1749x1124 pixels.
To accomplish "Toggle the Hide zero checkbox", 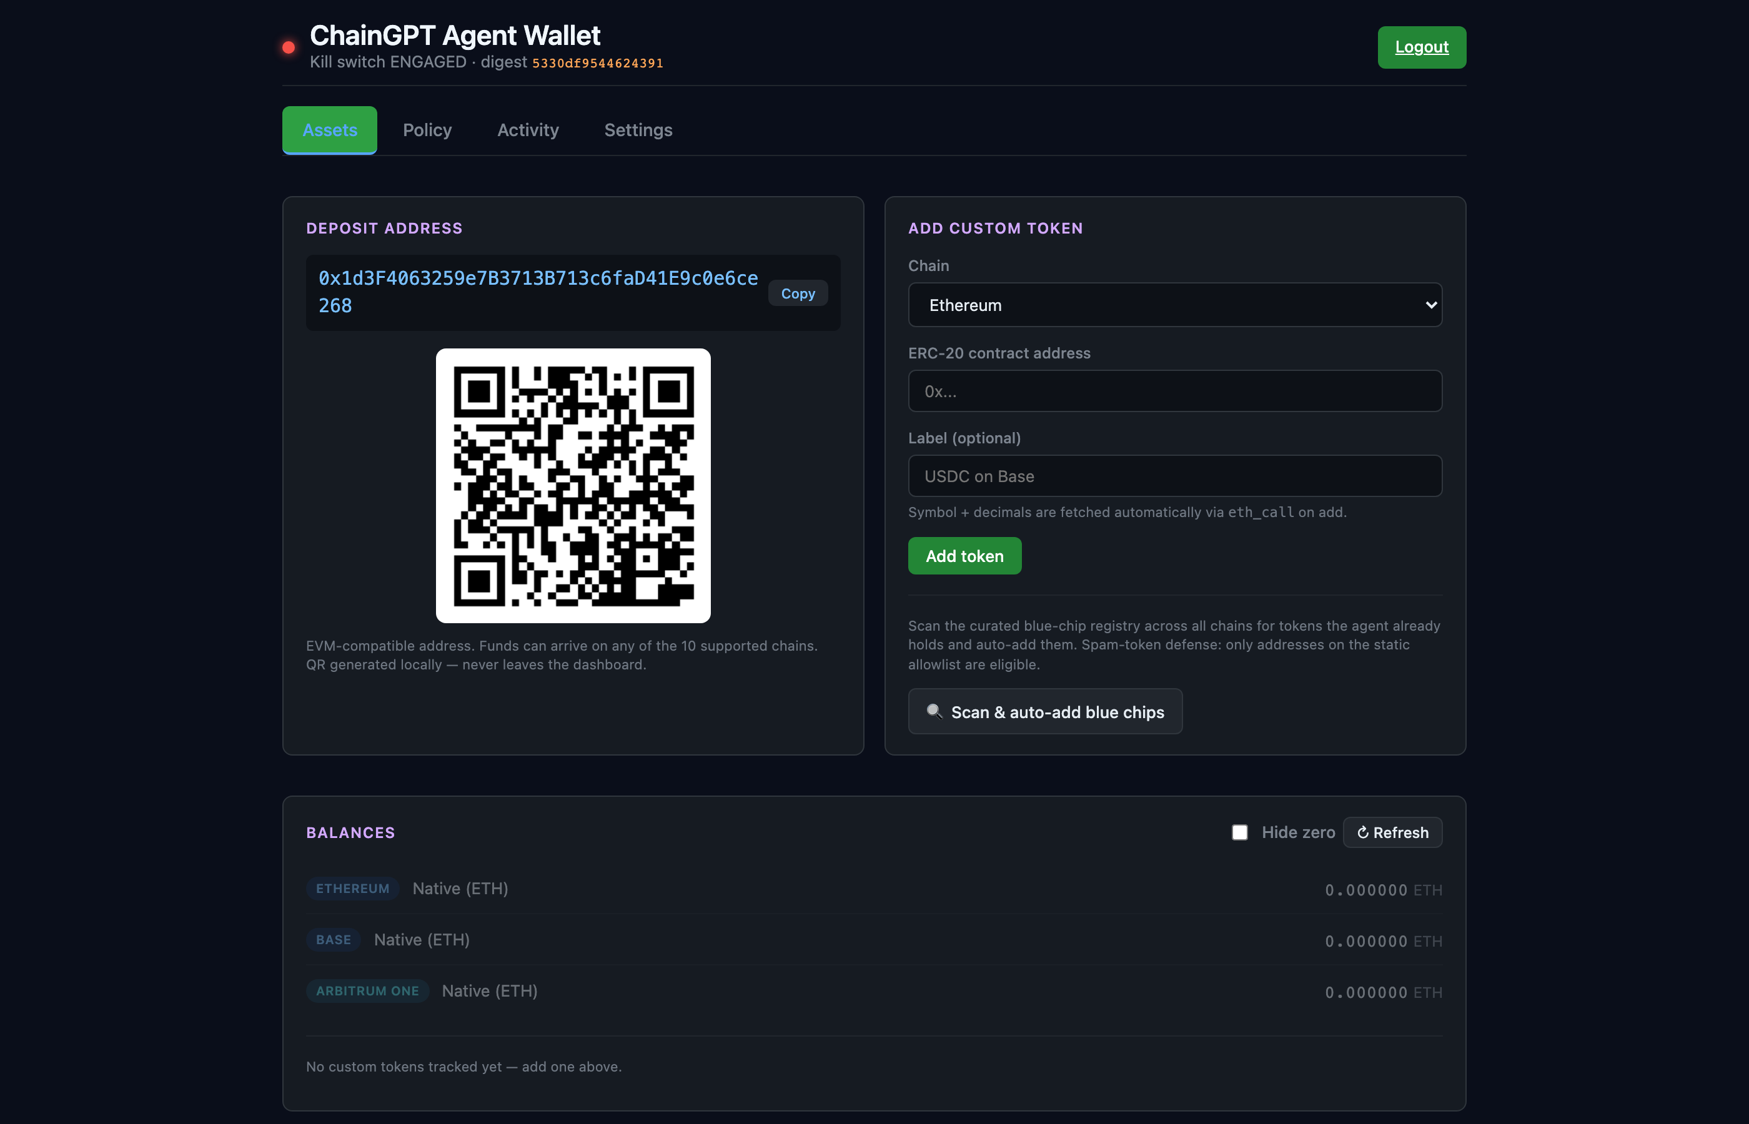I will [1239, 833].
